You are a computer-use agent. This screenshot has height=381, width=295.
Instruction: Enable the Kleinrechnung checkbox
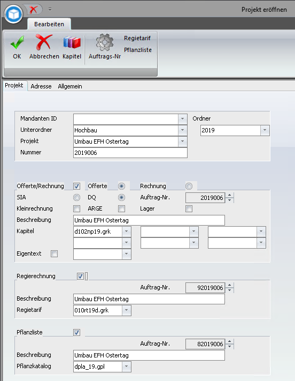[x=76, y=208]
